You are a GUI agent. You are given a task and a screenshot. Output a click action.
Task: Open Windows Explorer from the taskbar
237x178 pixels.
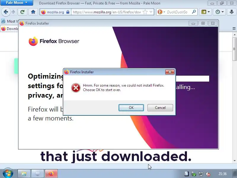coord(24,174)
